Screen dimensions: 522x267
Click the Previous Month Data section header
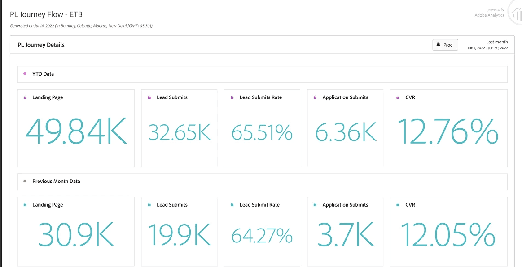pyautogui.click(x=262, y=182)
